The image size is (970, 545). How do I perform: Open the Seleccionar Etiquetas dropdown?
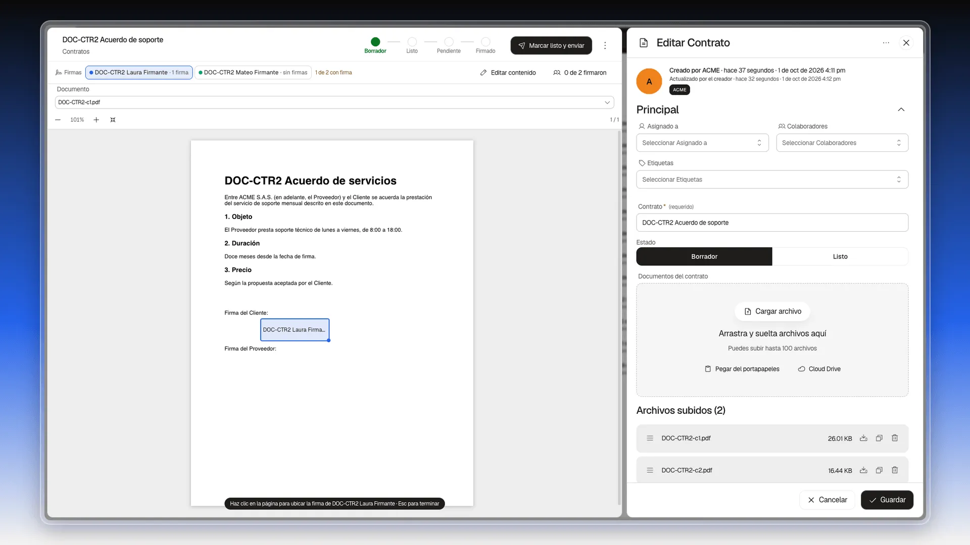point(772,180)
